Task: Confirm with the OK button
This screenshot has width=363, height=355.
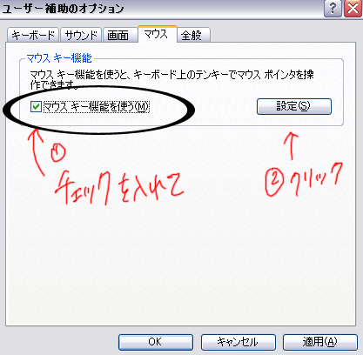Action: coord(156,342)
